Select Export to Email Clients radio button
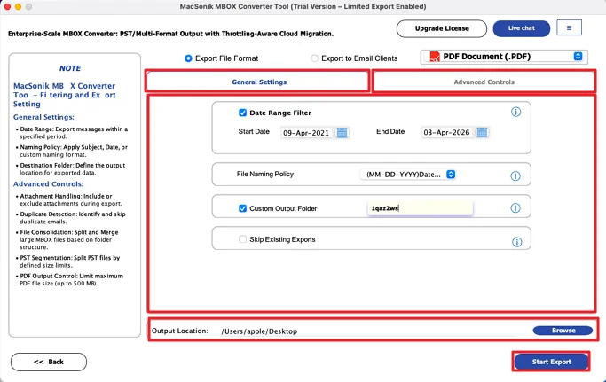Image resolution: width=606 pixels, height=382 pixels. (315, 58)
